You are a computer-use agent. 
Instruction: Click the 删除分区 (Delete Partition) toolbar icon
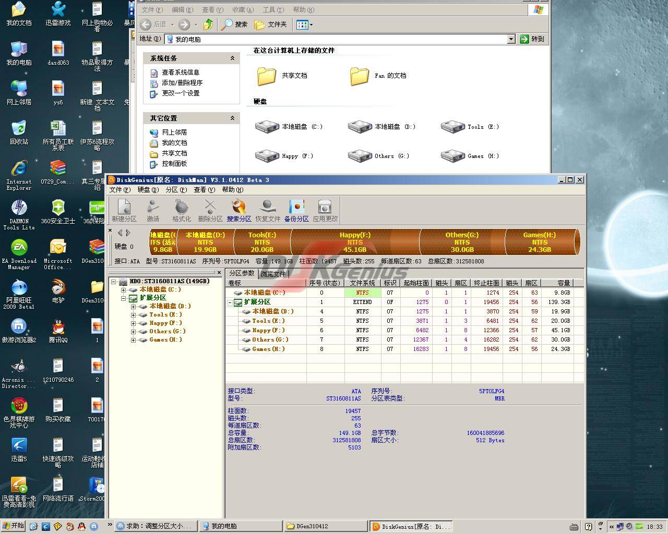pos(210,210)
